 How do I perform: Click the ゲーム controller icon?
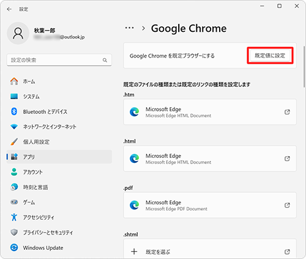pyautogui.click(x=14, y=202)
